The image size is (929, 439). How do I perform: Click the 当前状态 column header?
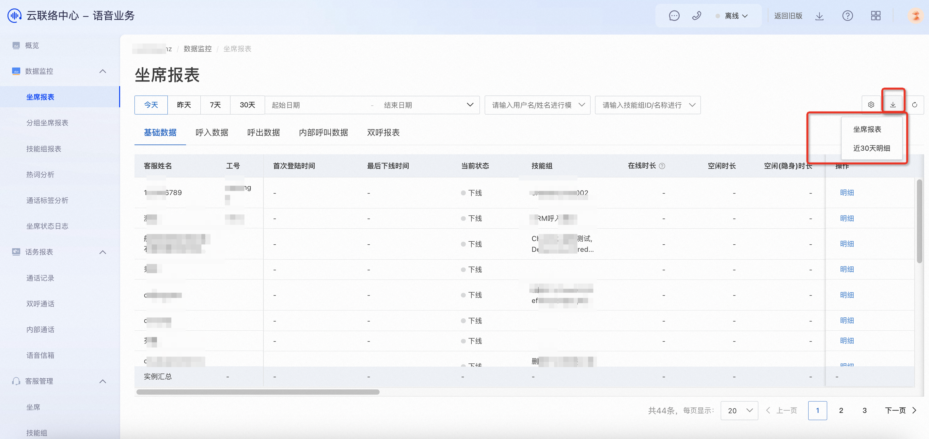pos(475,166)
